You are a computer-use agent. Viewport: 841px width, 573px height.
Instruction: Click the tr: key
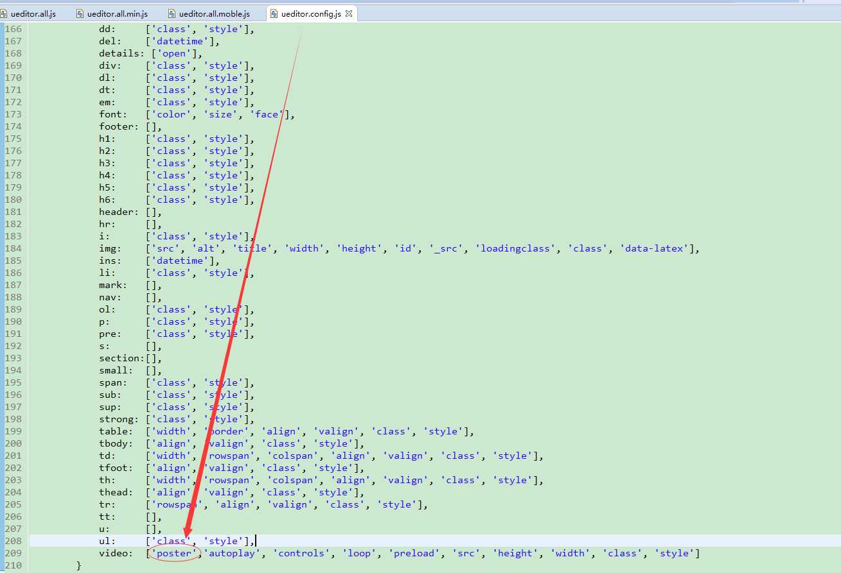[x=107, y=504]
